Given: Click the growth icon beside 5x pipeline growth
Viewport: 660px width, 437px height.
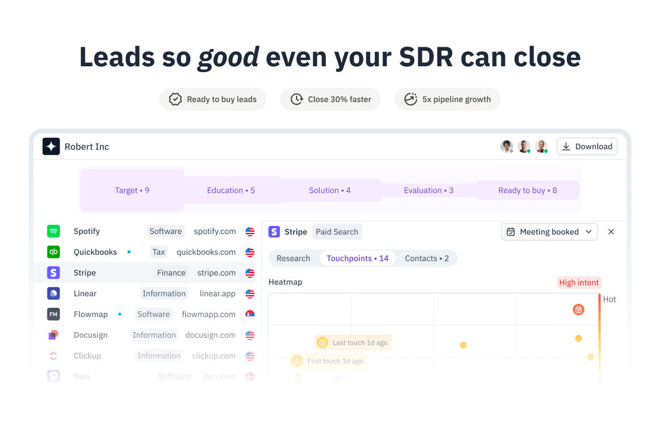Looking at the screenshot, I should pyautogui.click(x=411, y=99).
